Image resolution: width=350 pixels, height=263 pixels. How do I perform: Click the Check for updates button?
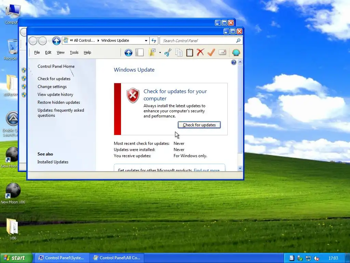click(x=199, y=125)
